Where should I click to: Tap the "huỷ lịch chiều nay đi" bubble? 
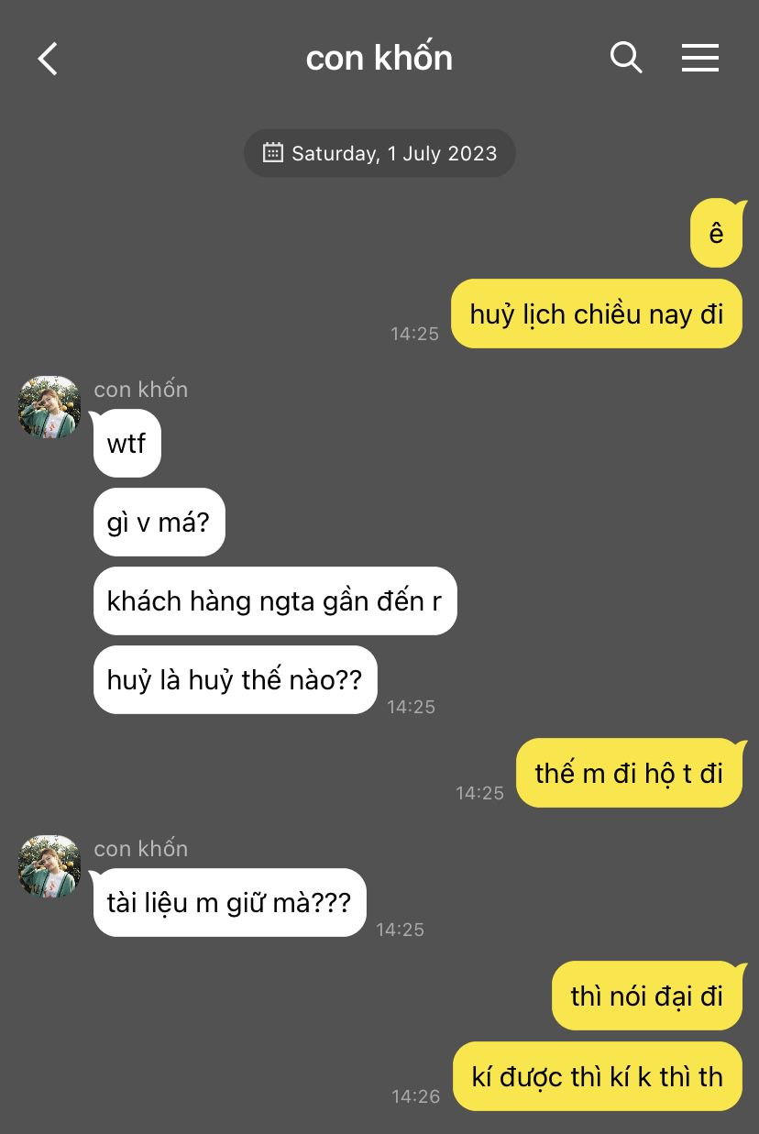(597, 314)
